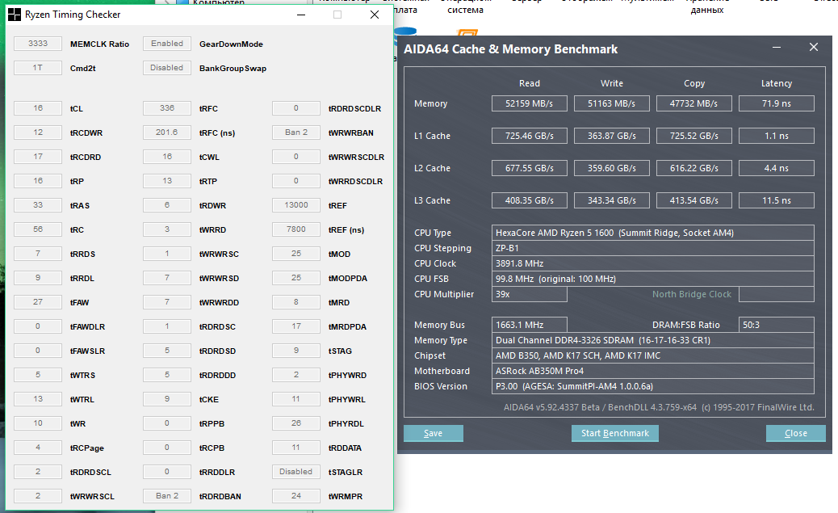Image resolution: width=838 pixels, height=513 pixels.
Task: Click the tSTAGLR Disabled field
Action: click(296, 472)
